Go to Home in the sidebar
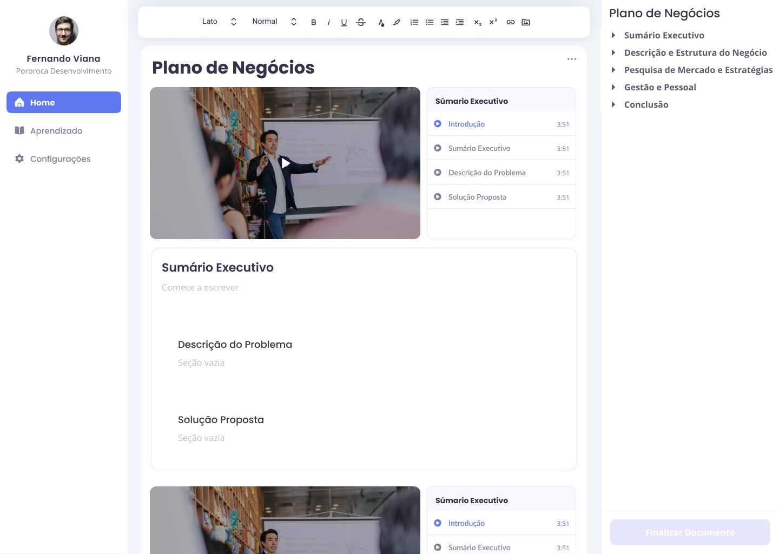This screenshot has width=779, height=554. [64, 102]
